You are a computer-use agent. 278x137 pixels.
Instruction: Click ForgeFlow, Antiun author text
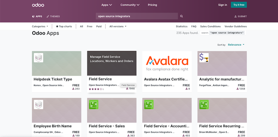(x=214, y=85)
